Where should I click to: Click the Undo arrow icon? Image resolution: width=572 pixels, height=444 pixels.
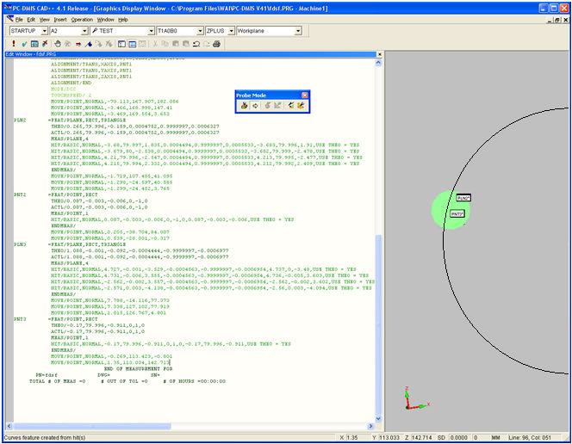[x=196, y=44]
